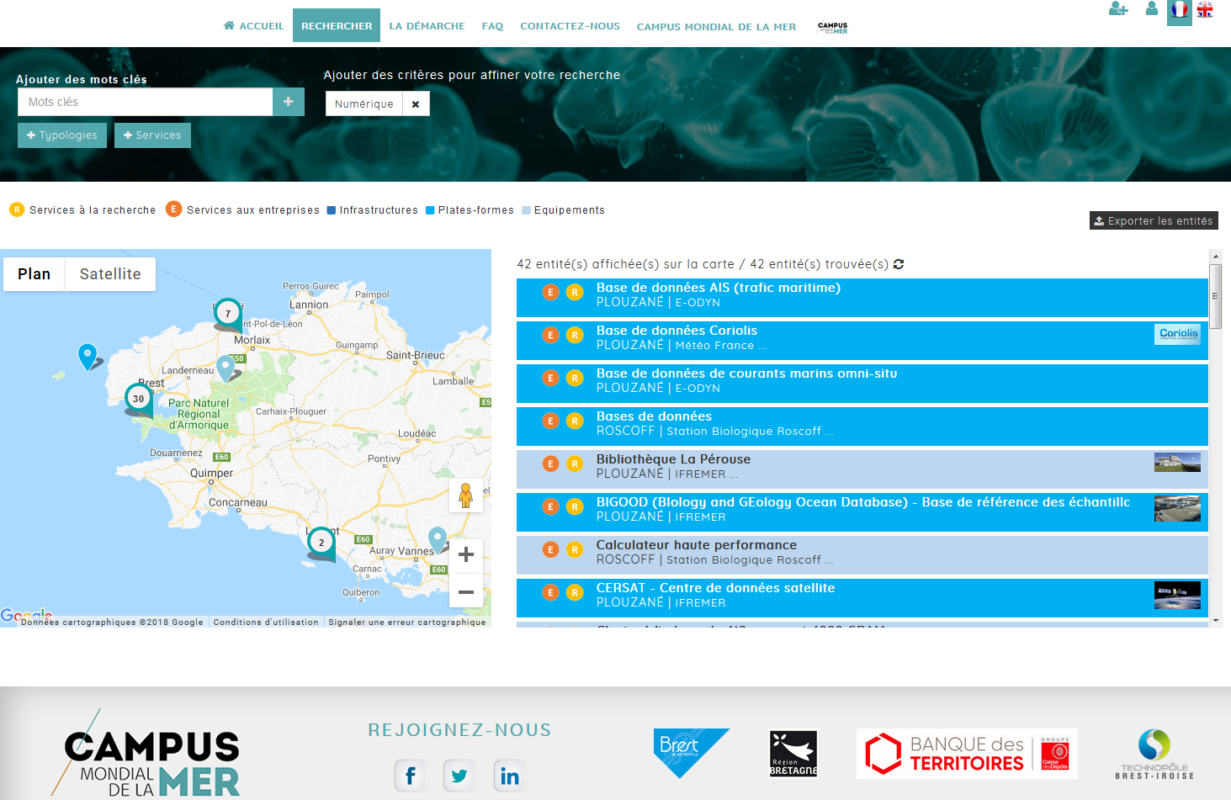Click the map pin near Vannes
1231x800 pixels.
click(x=438, y=539)
